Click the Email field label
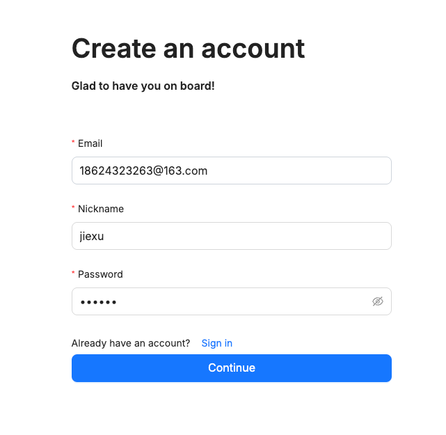The height and width of the screenshot is (435, 446). coord(90,143)
